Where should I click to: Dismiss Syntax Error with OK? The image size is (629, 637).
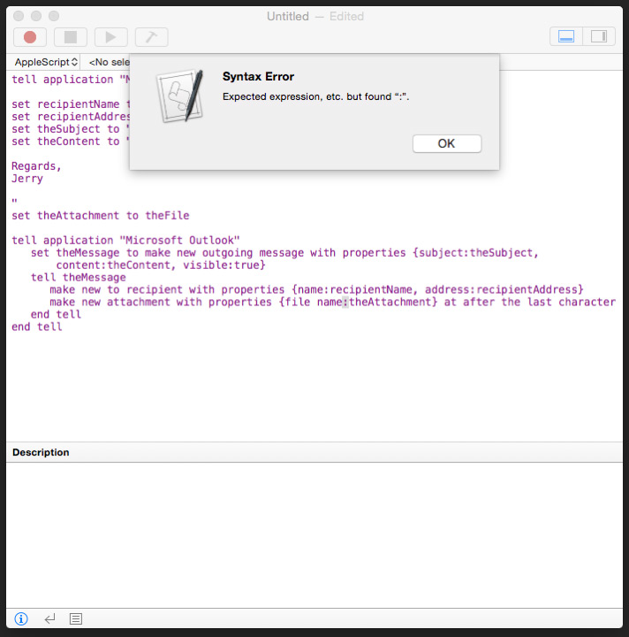click(x=447, y=144)
